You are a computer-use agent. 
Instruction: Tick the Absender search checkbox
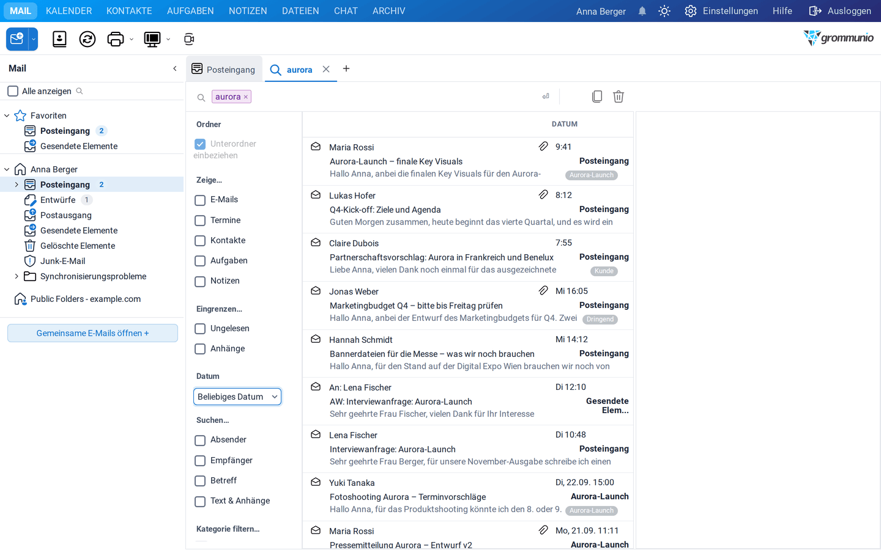pyautogui.click(x=200, y=440)
